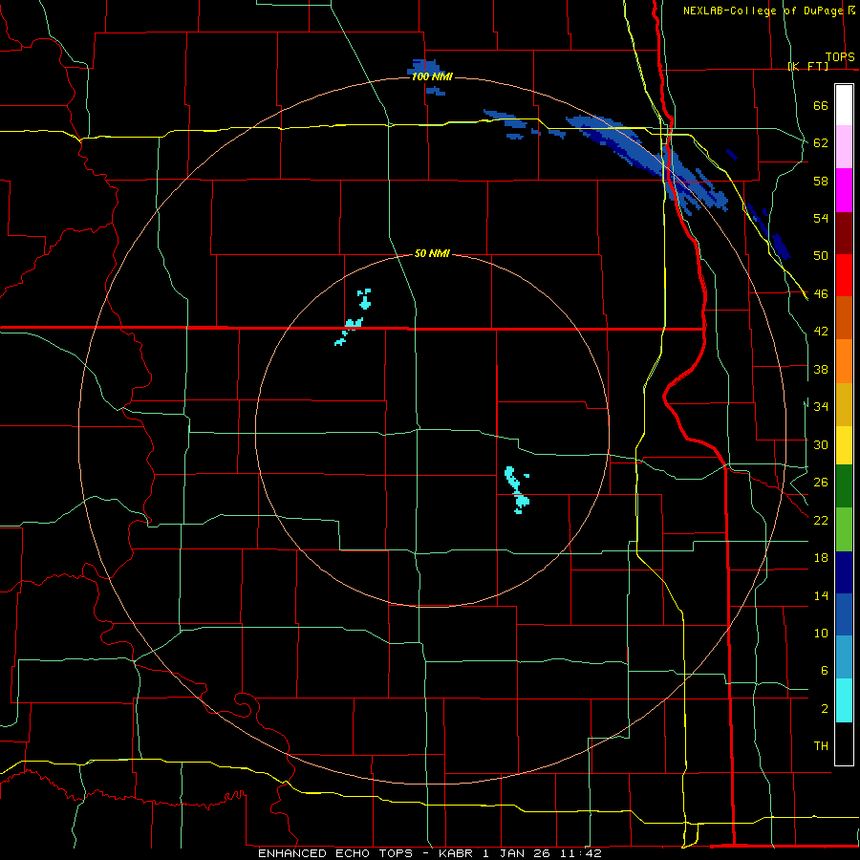Click the 58 scale value
The image size is (860, 860).
pyautogui.click(x=821, y=181)
